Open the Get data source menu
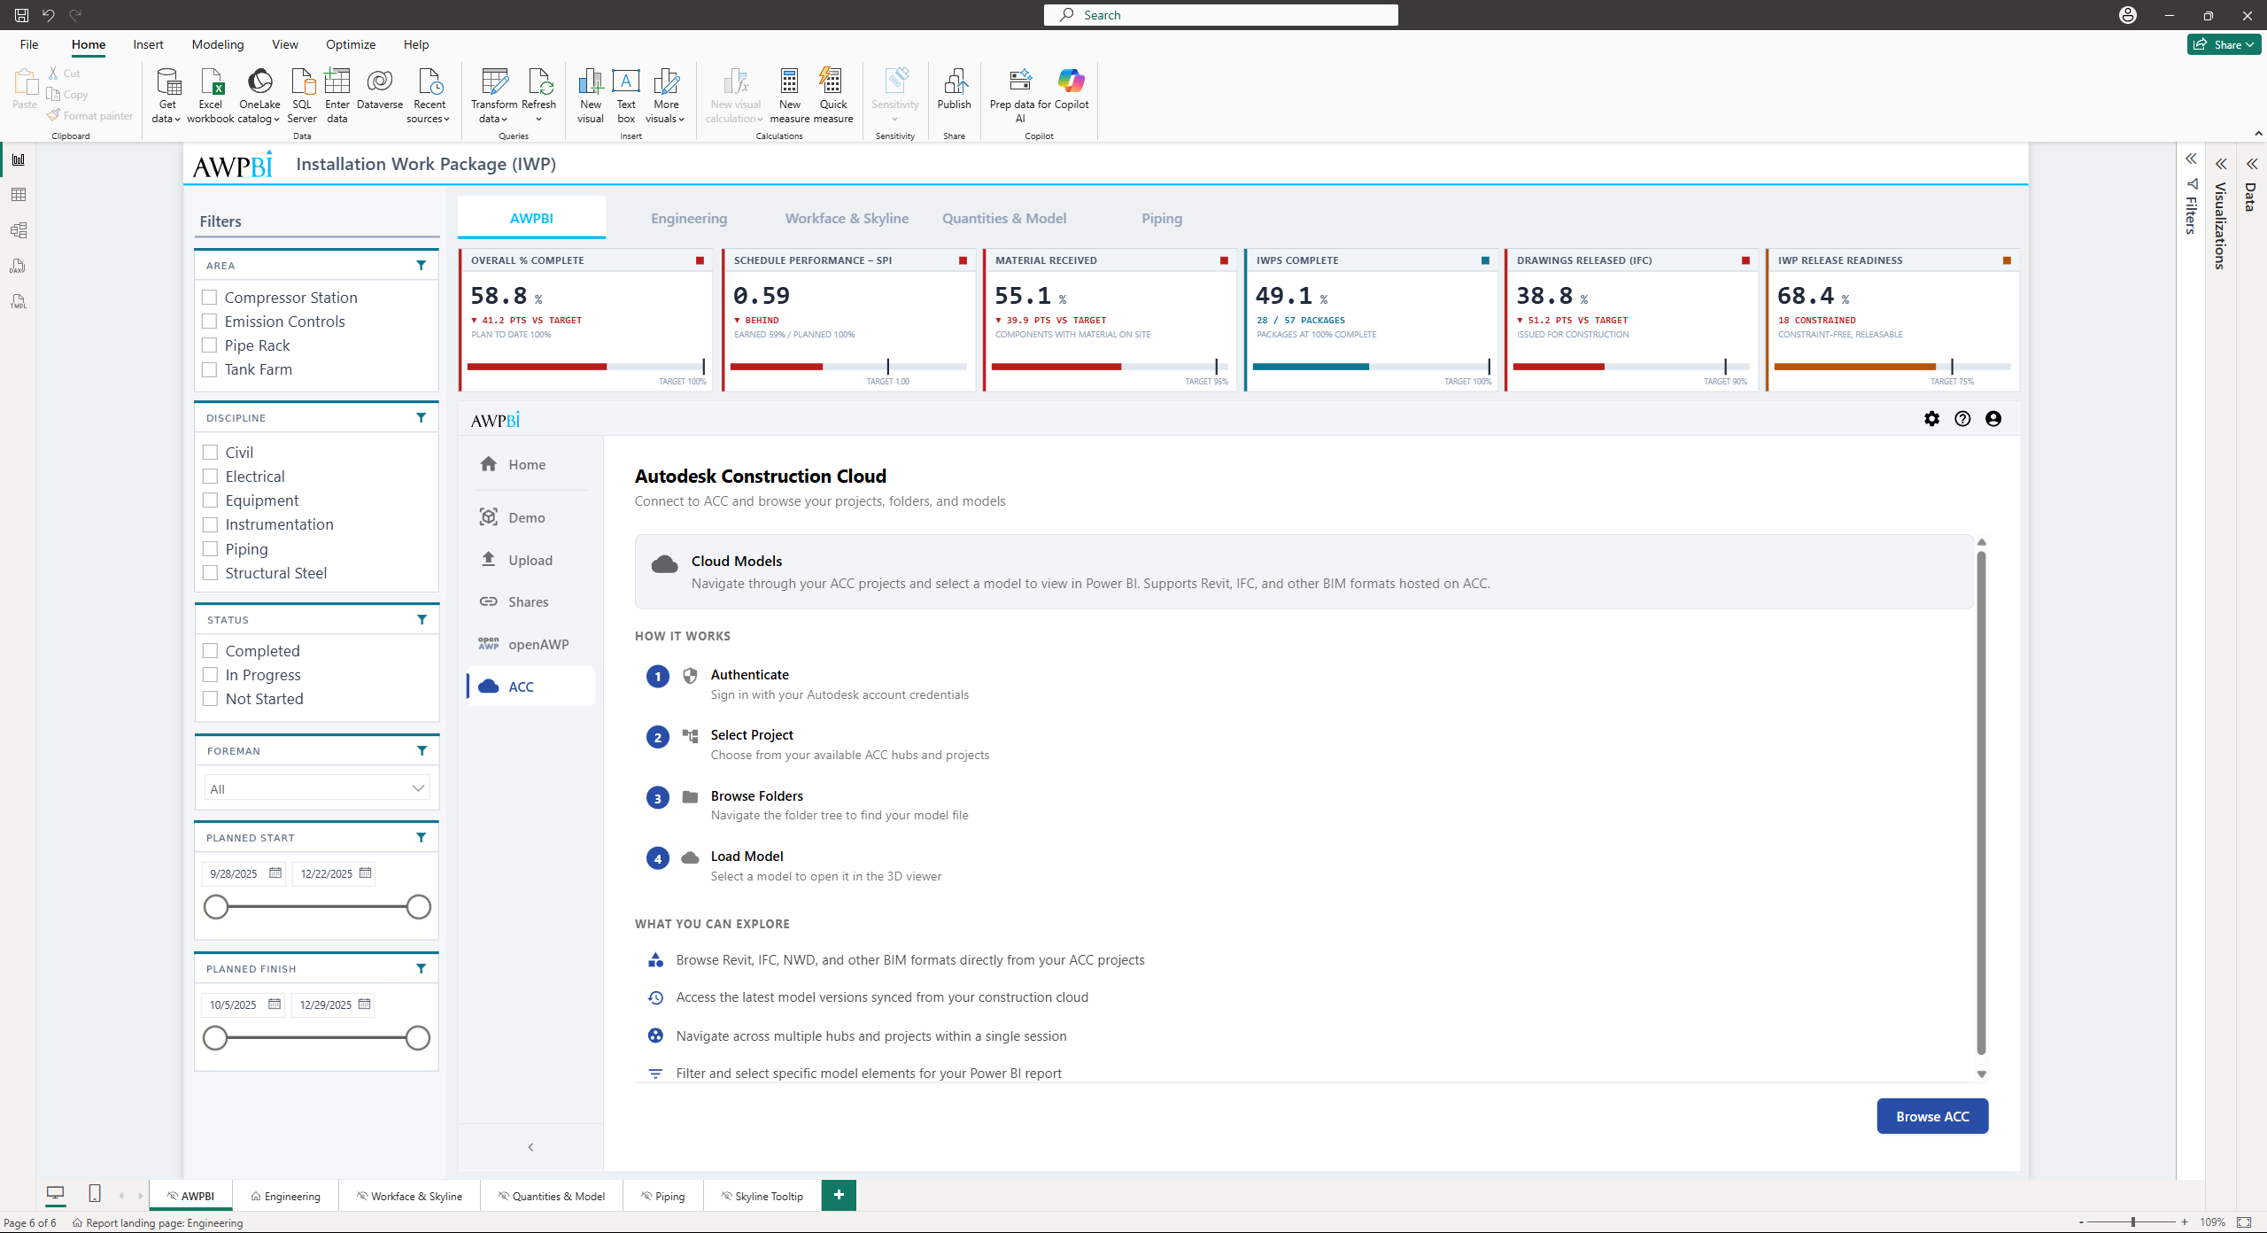 (166, 96)
